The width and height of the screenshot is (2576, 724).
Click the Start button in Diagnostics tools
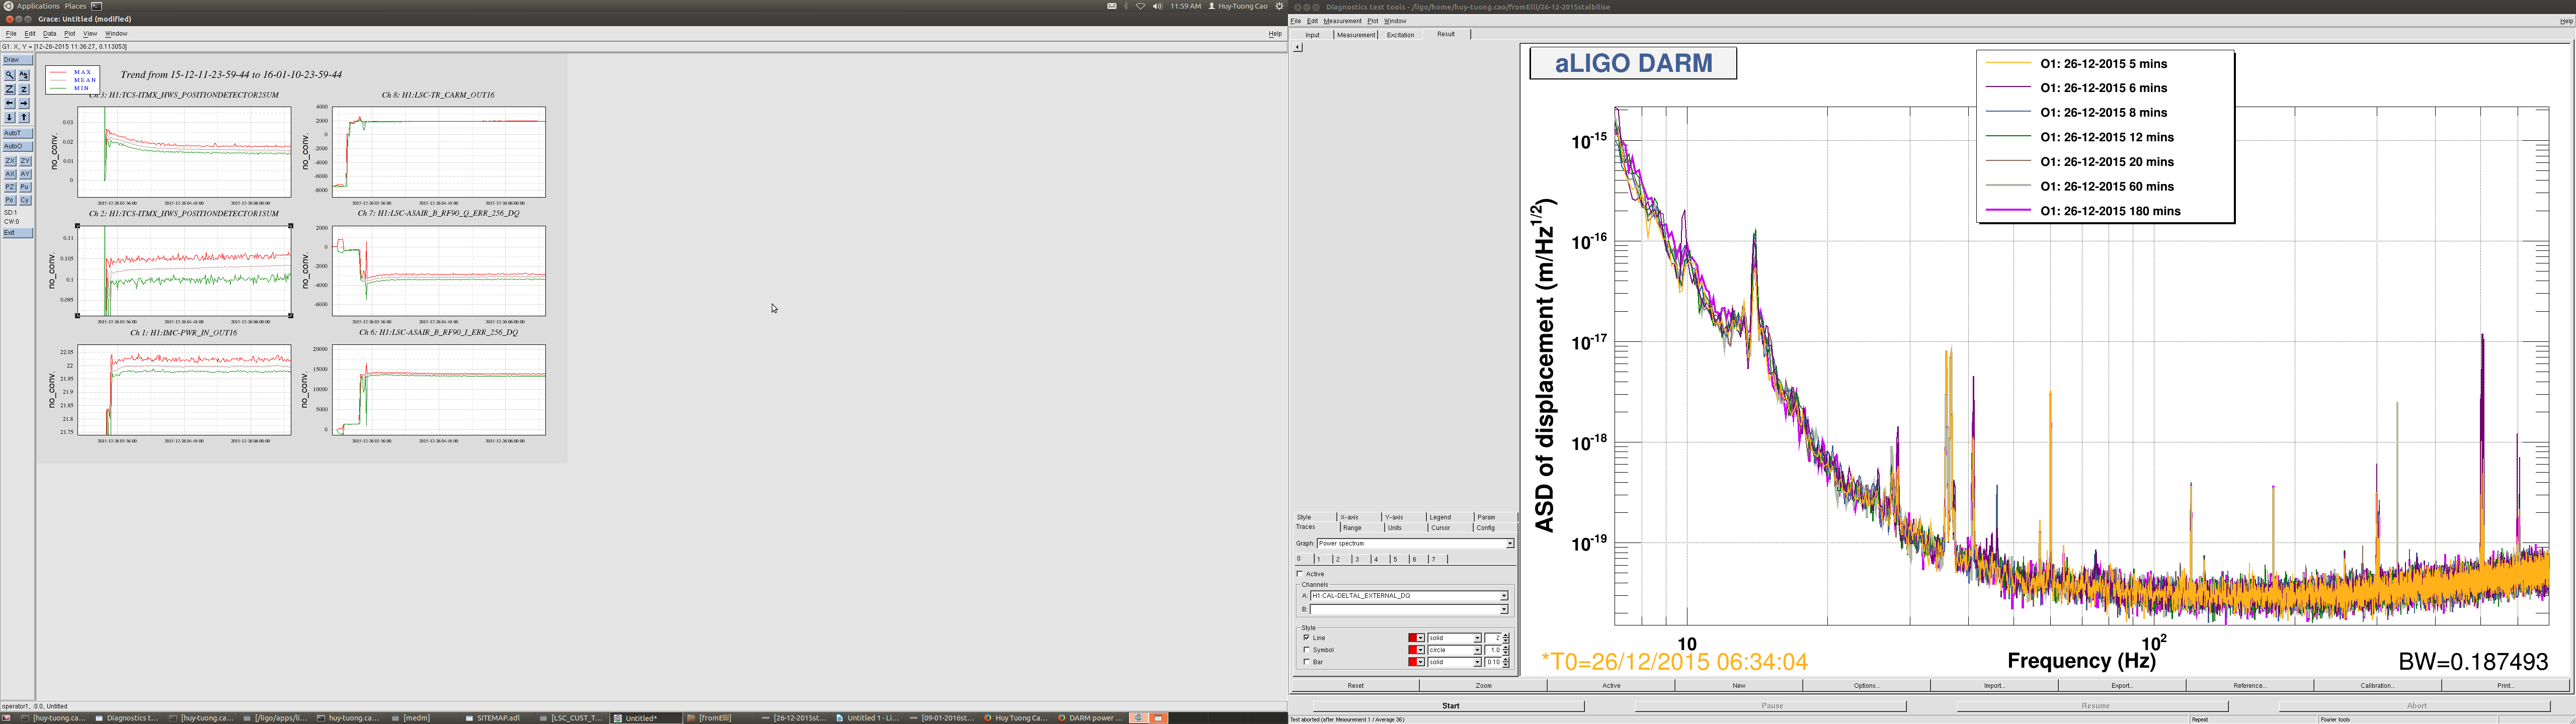point(1450,706)
